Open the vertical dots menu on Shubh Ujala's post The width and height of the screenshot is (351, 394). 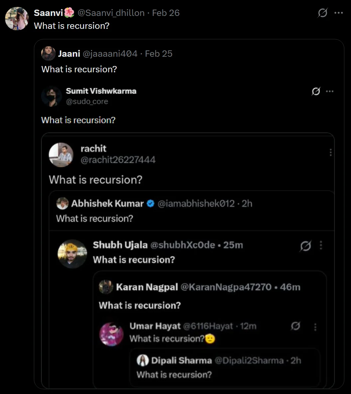[x=321, y=245]
